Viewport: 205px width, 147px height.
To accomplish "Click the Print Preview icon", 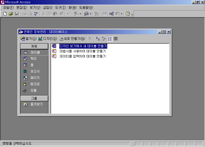I will (x=30, y=14).
